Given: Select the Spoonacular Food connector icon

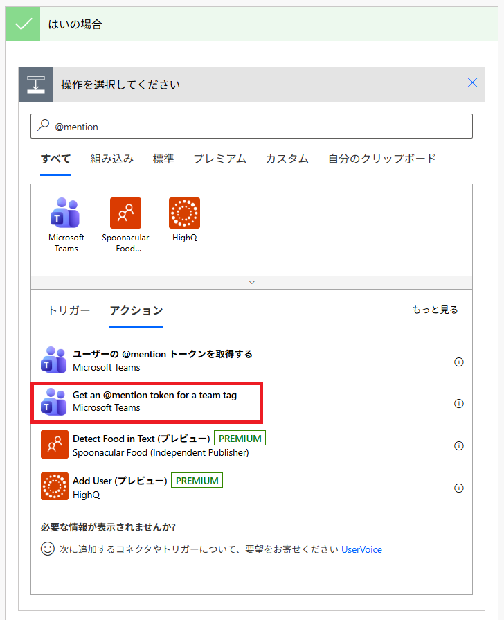Looking at the screenshot, I should tap(125, 213).
